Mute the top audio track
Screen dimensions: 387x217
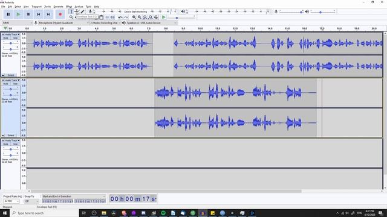coord(5,38)
